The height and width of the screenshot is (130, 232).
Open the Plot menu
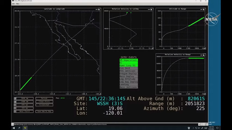[x=18, y=4]
